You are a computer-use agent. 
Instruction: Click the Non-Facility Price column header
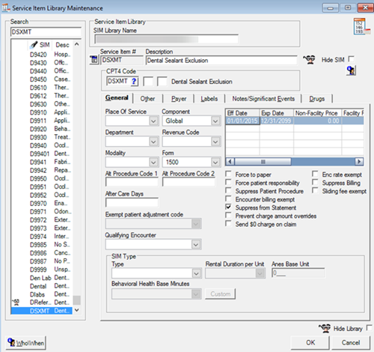point(317,113)
